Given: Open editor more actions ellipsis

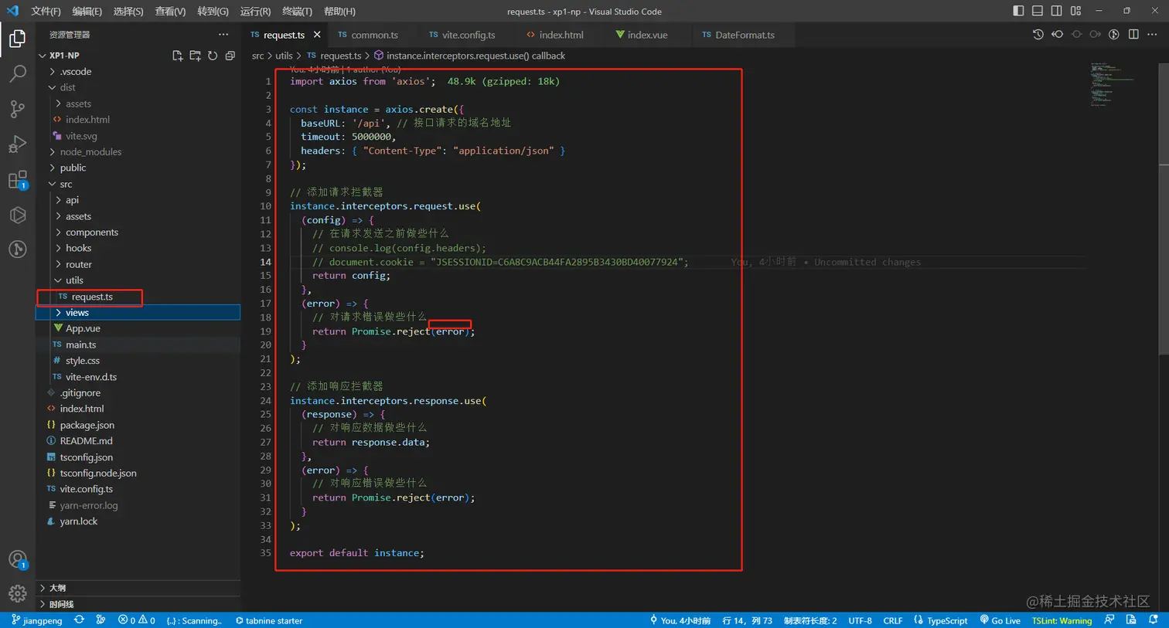Looking at the screenshot, I should [1152, 35].
